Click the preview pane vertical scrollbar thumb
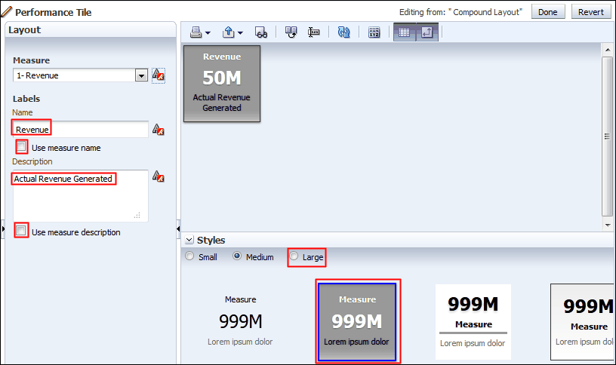This screenshot has height=365, width=616. click(608, 136)
